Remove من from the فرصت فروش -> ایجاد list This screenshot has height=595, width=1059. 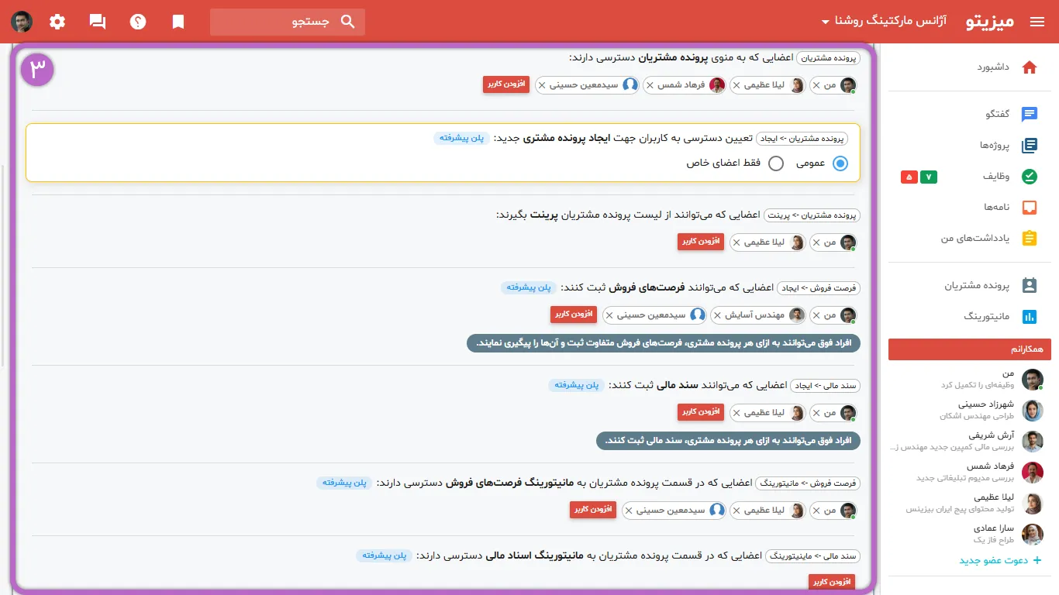click(816, 315)
